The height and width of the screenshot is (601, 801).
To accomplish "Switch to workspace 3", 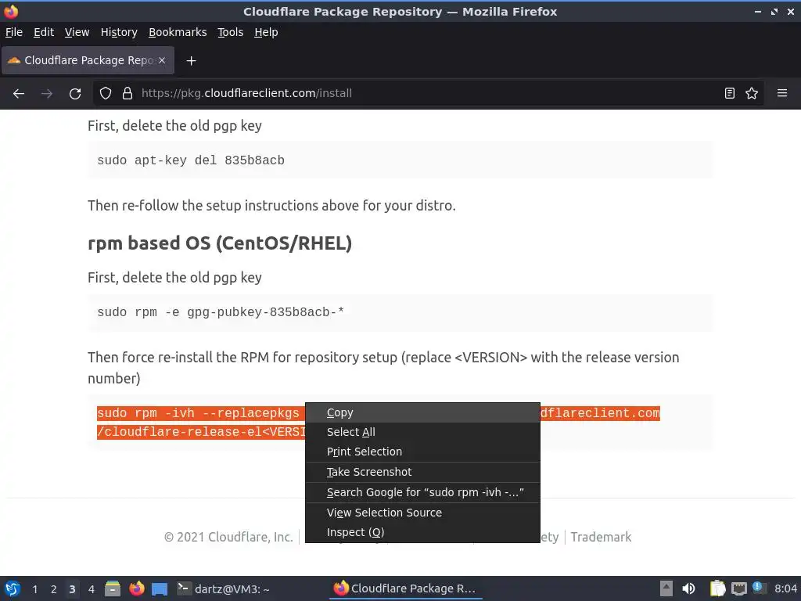I will (72, 589).
